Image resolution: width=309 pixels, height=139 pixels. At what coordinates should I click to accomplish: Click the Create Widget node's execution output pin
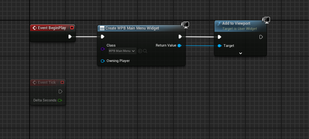[x=180, y=37]
